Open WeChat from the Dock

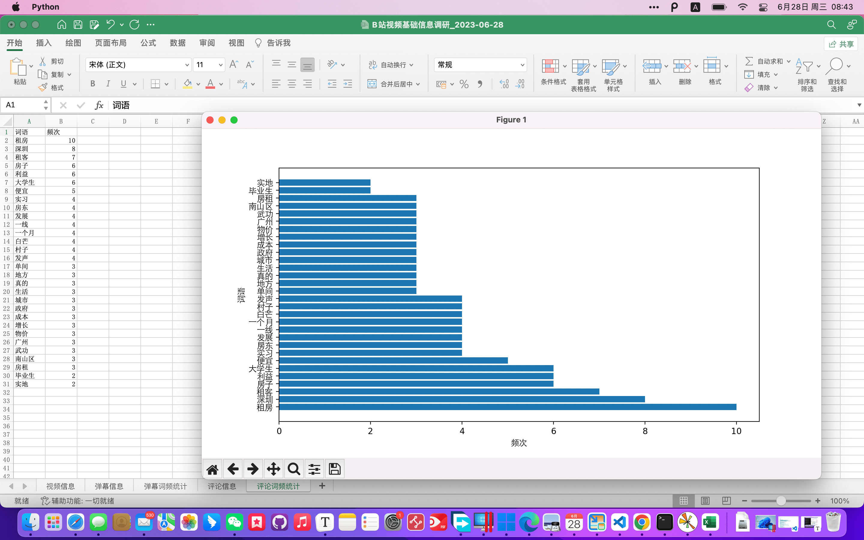[234, 522]
